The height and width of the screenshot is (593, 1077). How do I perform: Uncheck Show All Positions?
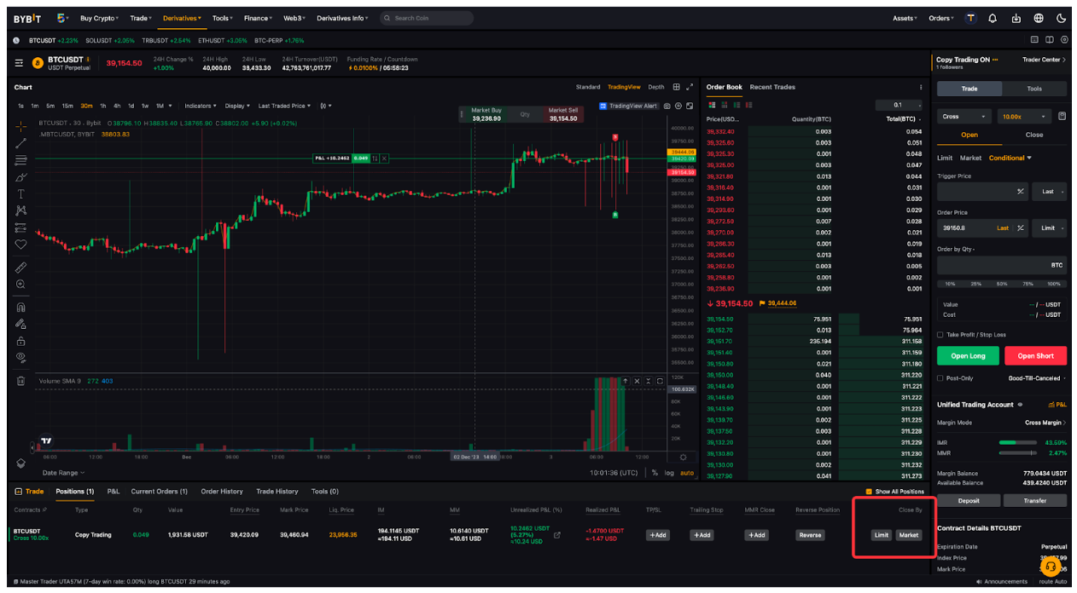[869, 492]
